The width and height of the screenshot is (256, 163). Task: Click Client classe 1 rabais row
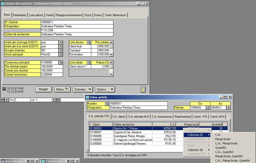click(89, 67)
